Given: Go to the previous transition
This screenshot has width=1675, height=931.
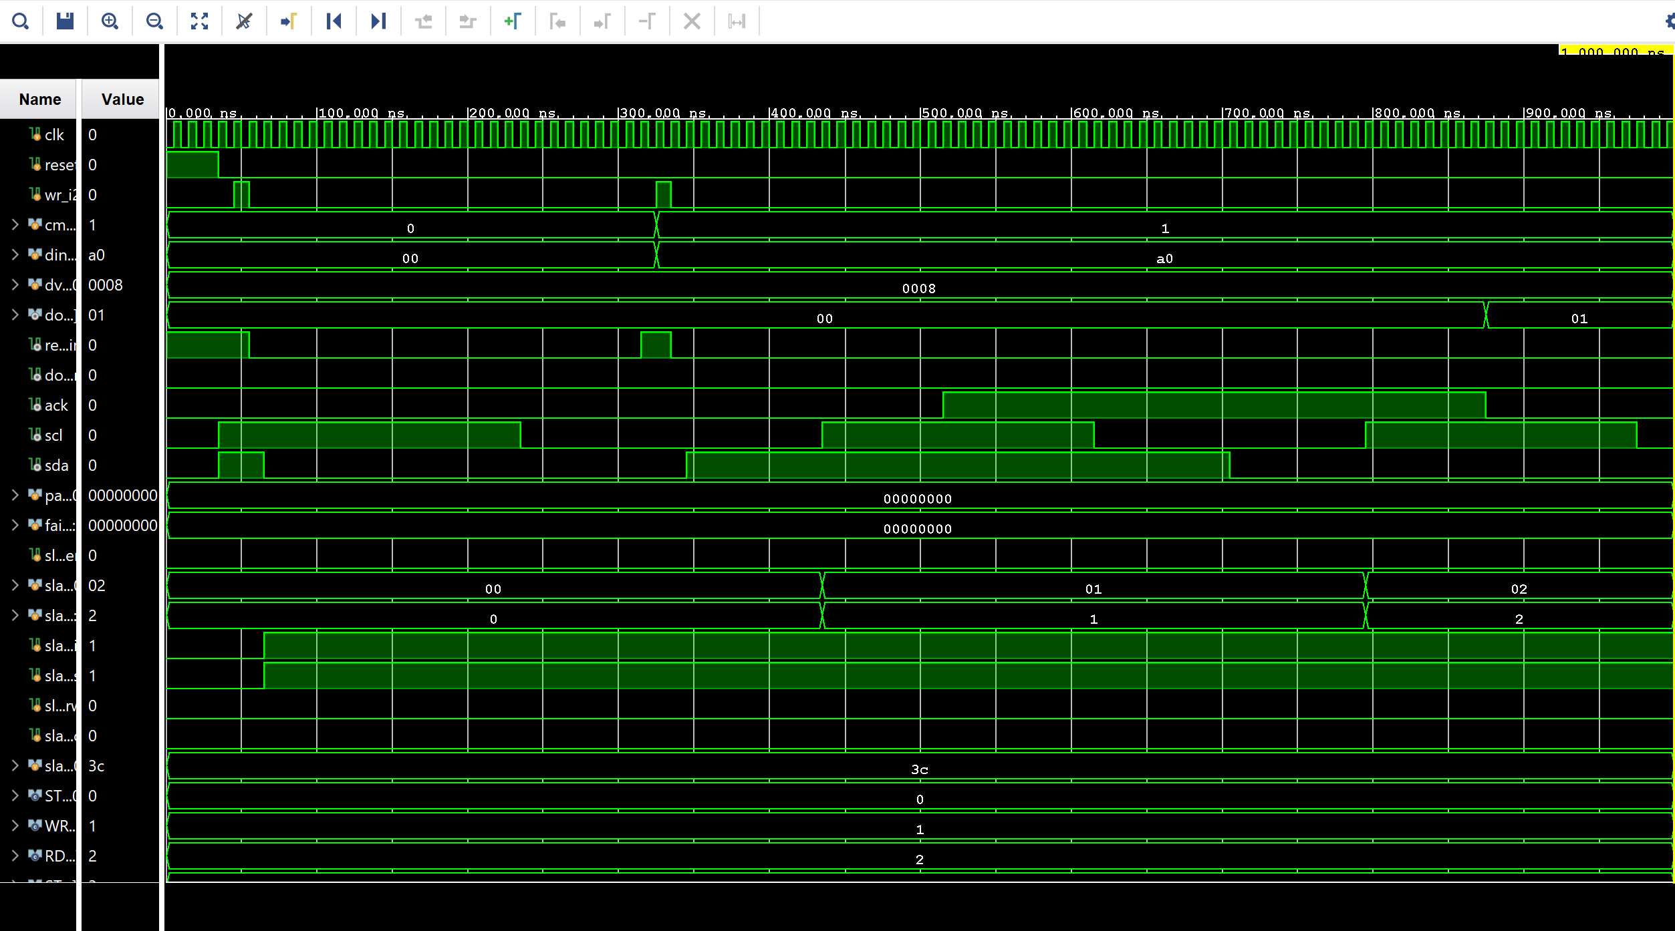Looking at the screenshot, I should (423, 21).
